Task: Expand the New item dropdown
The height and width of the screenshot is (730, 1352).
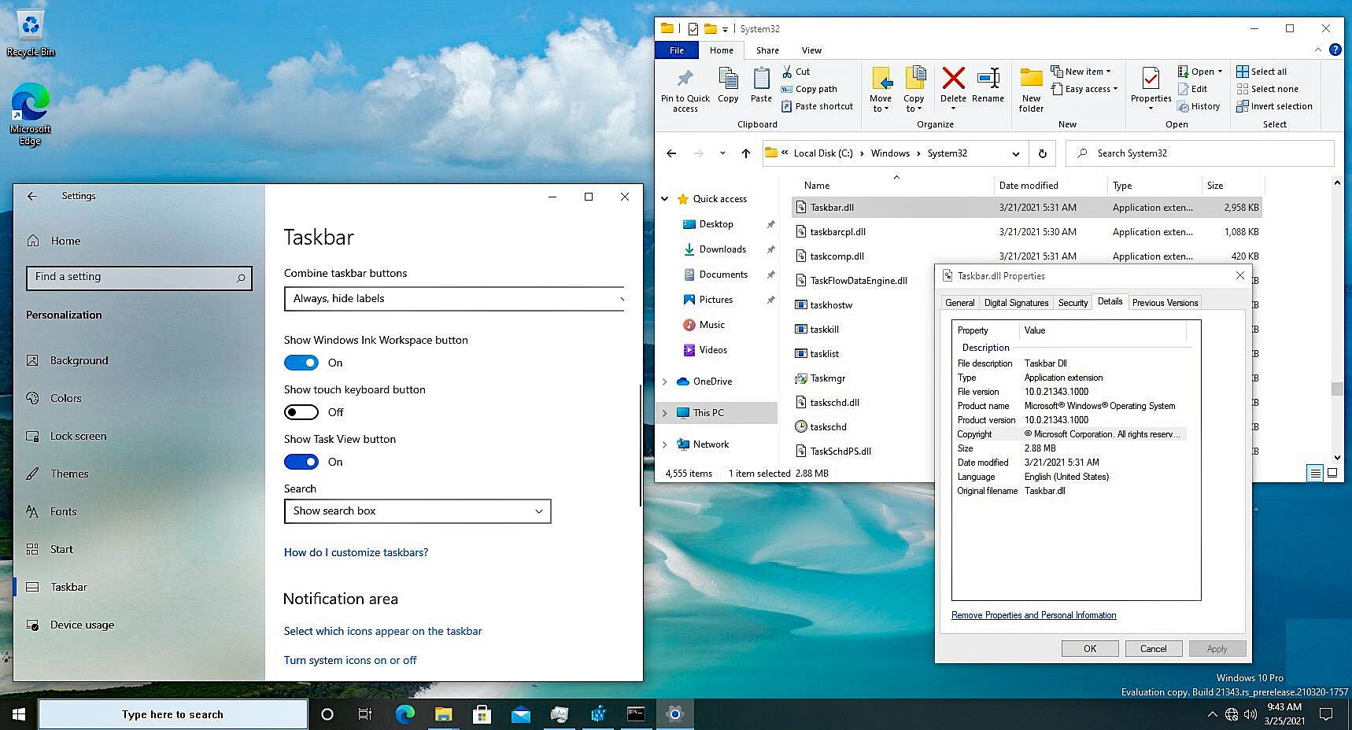Action: (x=1081, y=72)
